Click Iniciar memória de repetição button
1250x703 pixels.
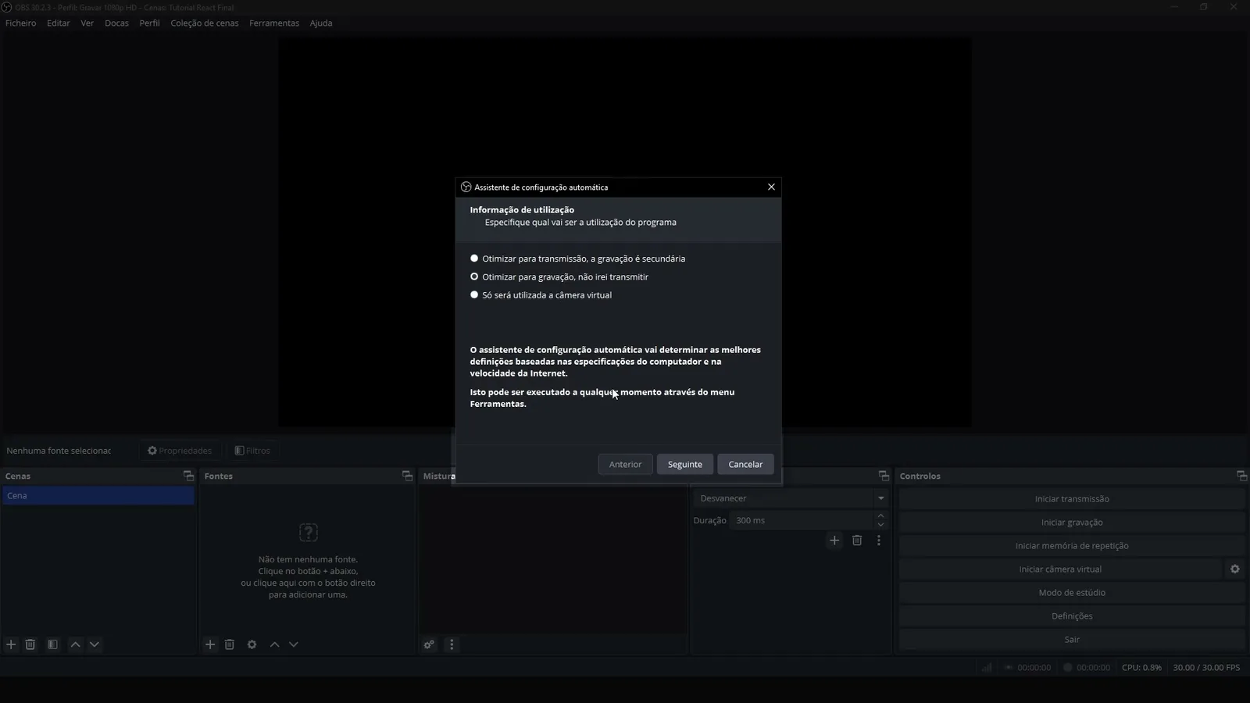[x=1072, y=546]
